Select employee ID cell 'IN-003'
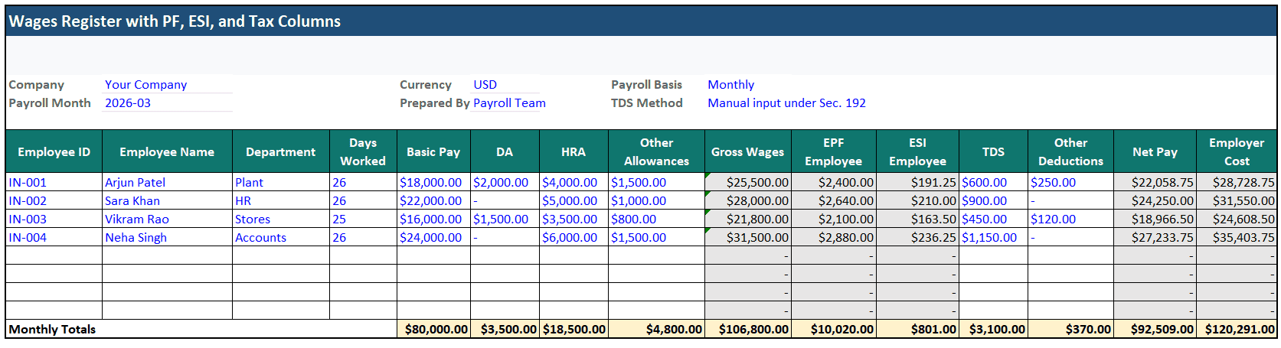This screenshot has height=348, width=1281. [54, 219]
